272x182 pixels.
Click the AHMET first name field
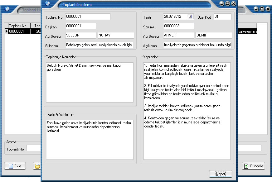(x=179, y=35)
